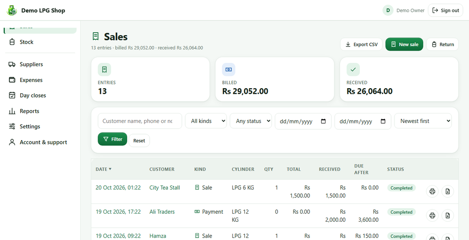The image size is (469, 240).
Task: Apply the Filter button
Action: (x=113, y=139)
